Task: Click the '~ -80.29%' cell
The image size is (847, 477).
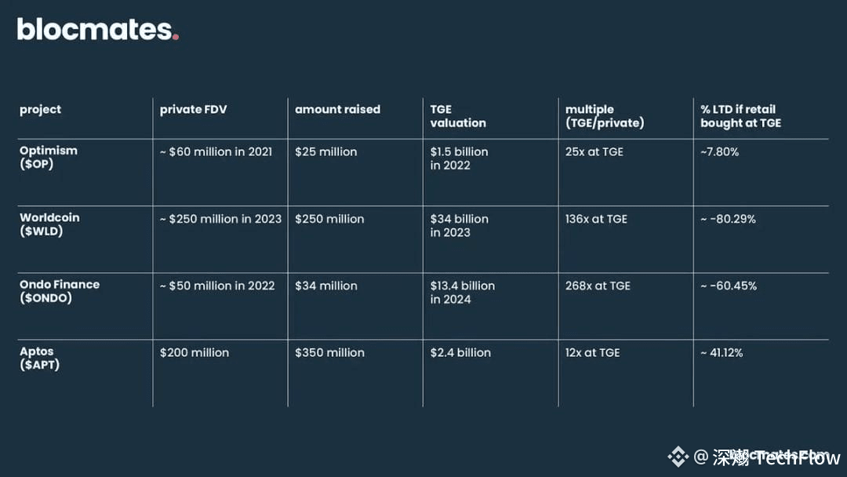Action: (728, 219)
